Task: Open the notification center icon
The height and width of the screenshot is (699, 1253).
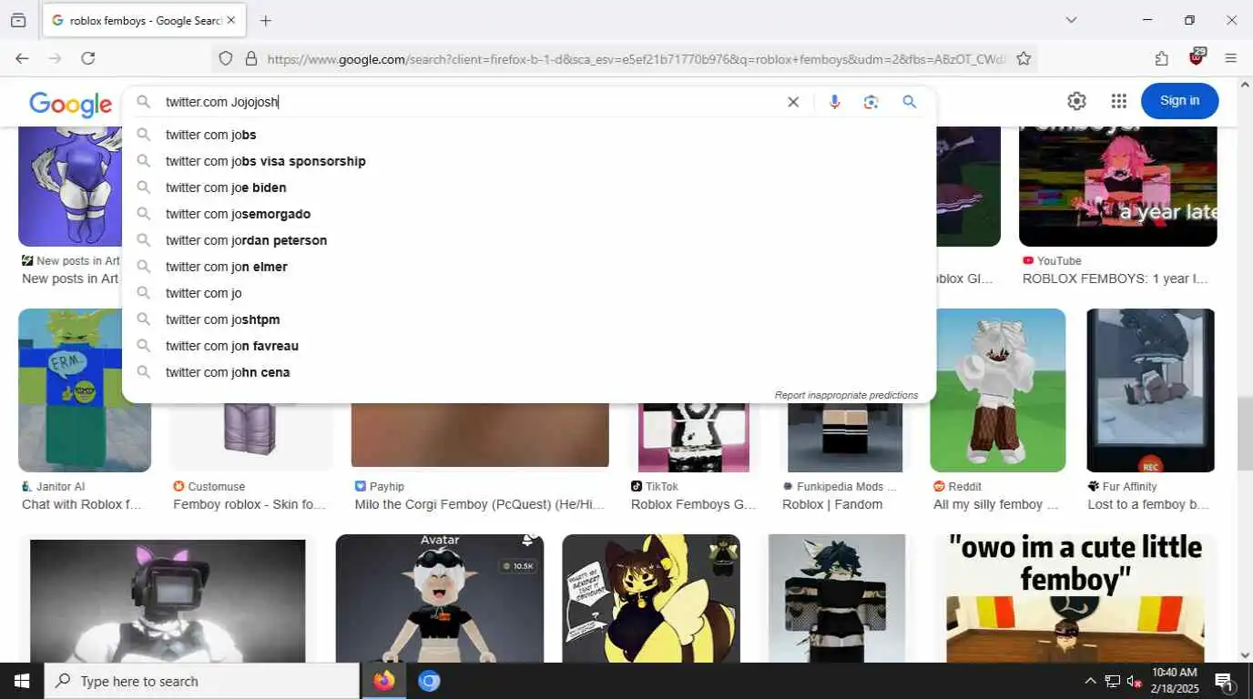Action: tap(1224, 681)
